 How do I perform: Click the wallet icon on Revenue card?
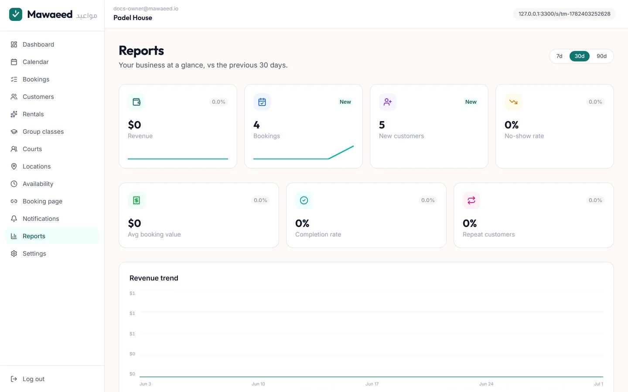pos(137,102)
